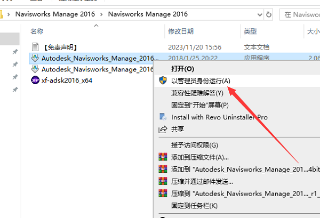Choose 固定到"开始"屏幕(P) menu entry
320x218 pixels.
tap(200, 105)
